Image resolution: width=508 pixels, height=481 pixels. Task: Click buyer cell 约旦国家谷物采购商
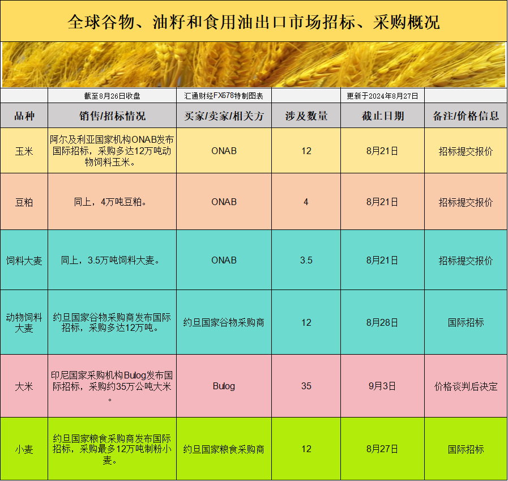[x=224, y=322]
